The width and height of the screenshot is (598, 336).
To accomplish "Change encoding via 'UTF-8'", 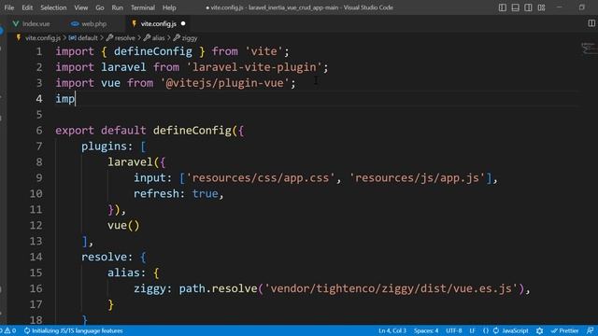I will coord(453,330).
